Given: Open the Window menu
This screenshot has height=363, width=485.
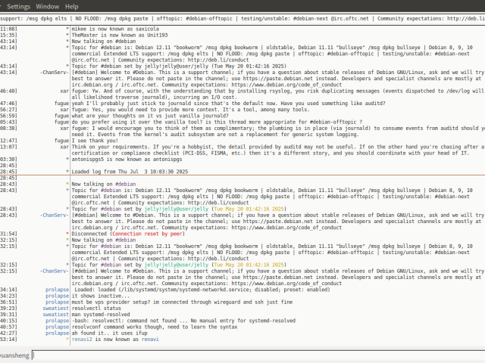Looking at the screenshot, I should pos(47,7).
